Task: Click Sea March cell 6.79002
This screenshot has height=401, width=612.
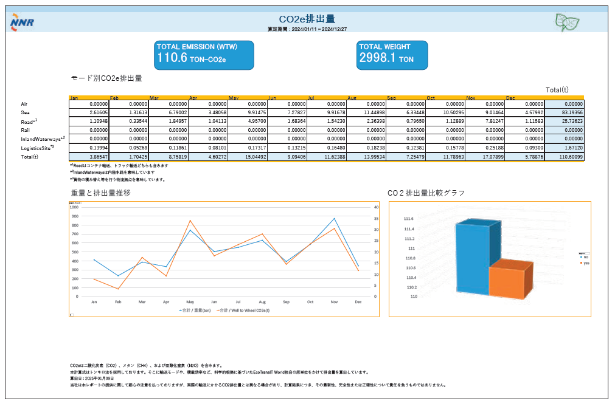Action: 168,112
